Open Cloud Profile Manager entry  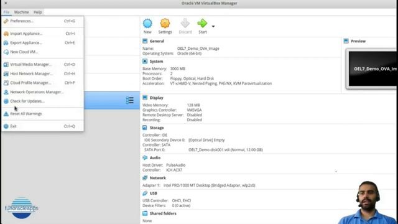42,83
